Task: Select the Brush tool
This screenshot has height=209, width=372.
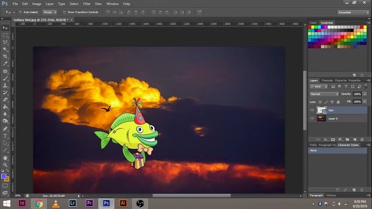Action: (x=5, y=78)
